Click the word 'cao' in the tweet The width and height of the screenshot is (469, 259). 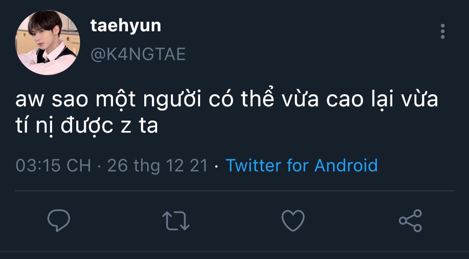click(x=344, y=100)
